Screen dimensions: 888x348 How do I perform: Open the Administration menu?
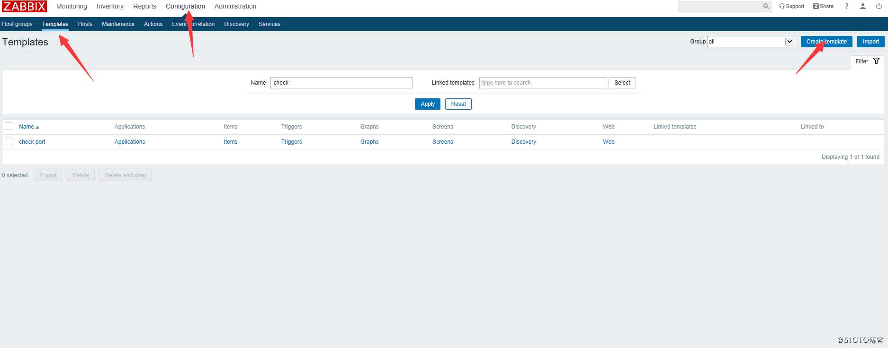pyautogui.click(x=235, y=6)
